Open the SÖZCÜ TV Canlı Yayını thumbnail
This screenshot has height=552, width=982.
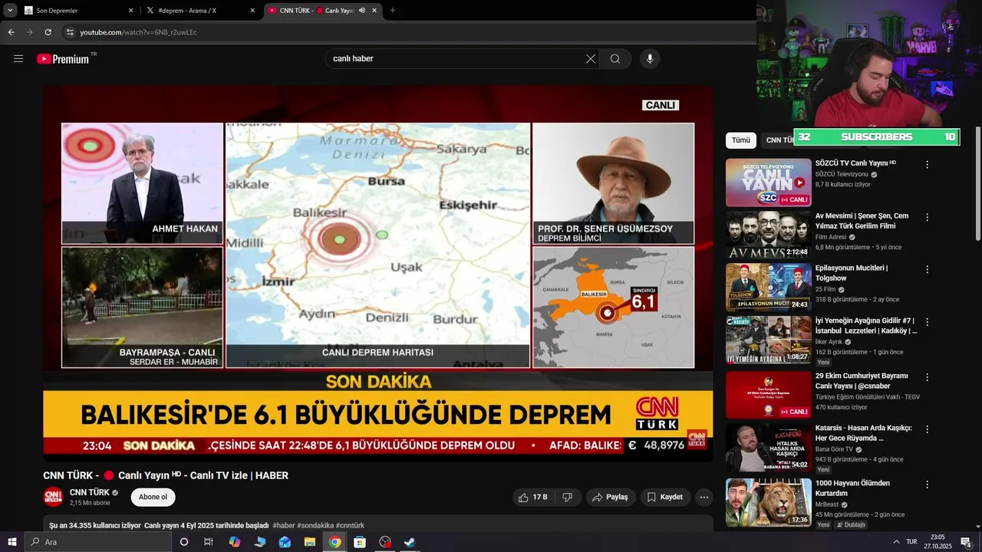[768, 182]
